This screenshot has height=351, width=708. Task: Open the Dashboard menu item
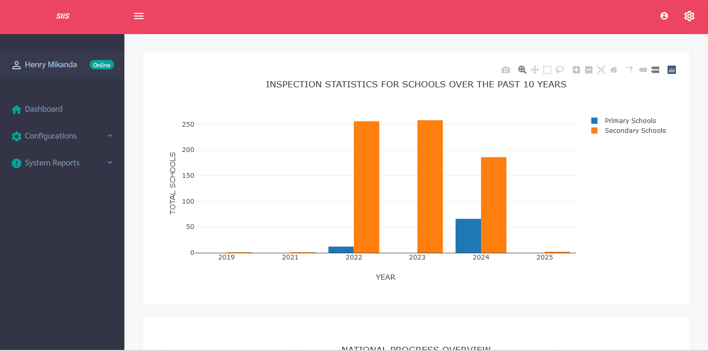tap(44, 109)
